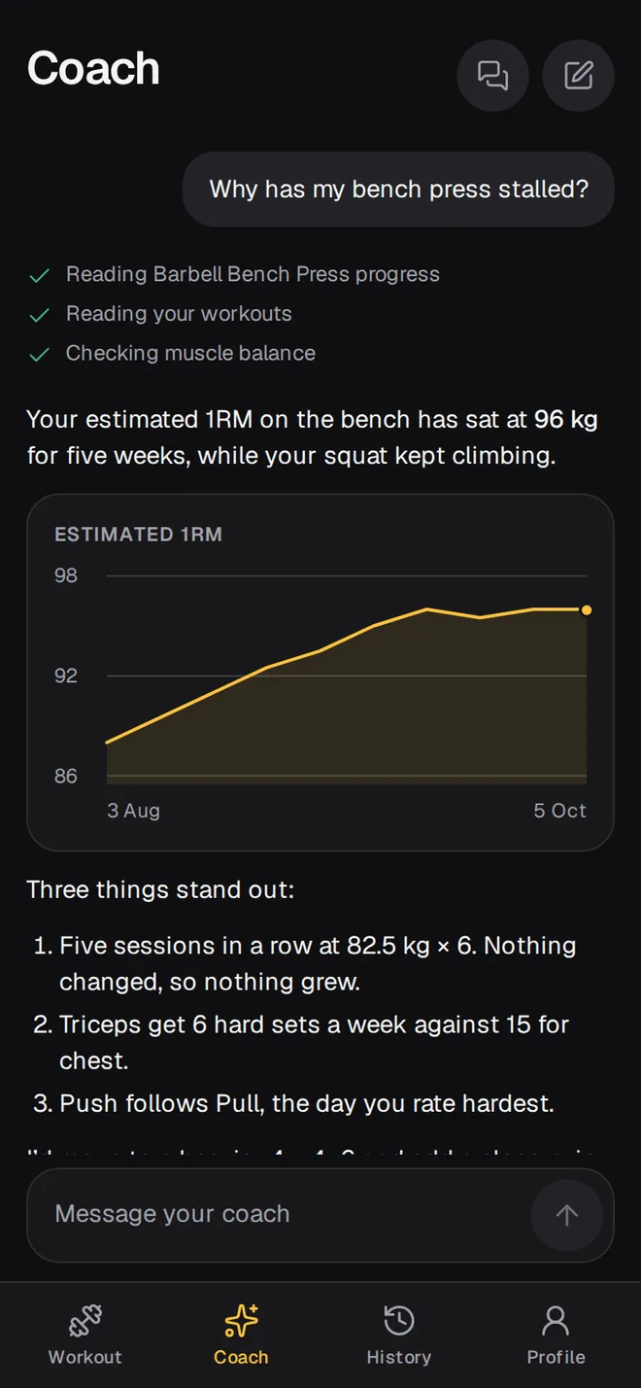Tap the send arrow button
Image resolution: width=641 pixels, height=1388 pixels.
pyautogui.click(x=567, y=1215)
